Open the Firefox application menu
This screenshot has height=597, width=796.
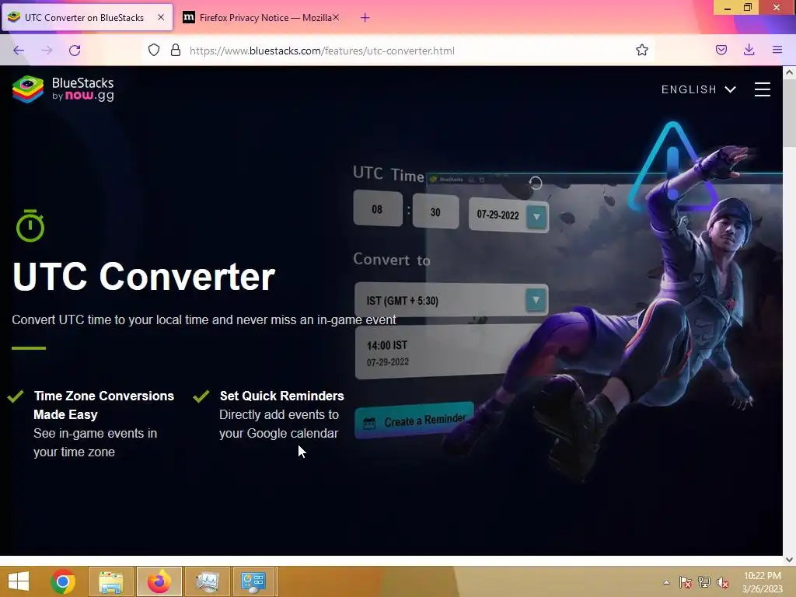point(777,50)
